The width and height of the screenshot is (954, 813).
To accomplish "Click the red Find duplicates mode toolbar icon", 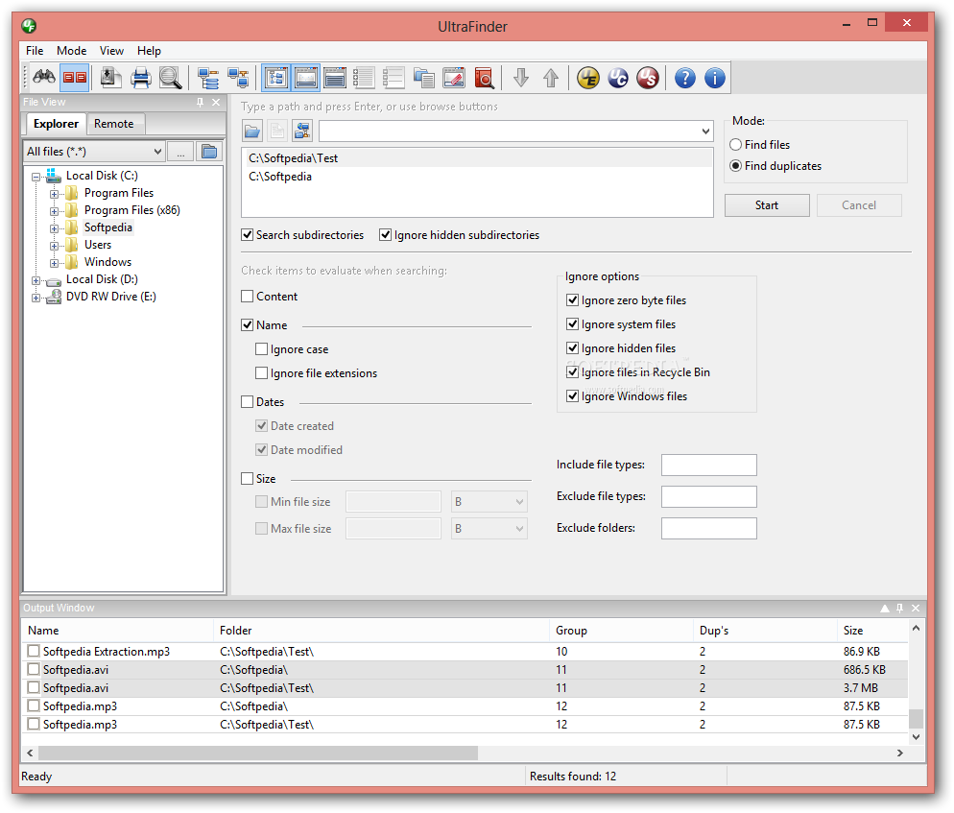I will click(x=75, y=78).
